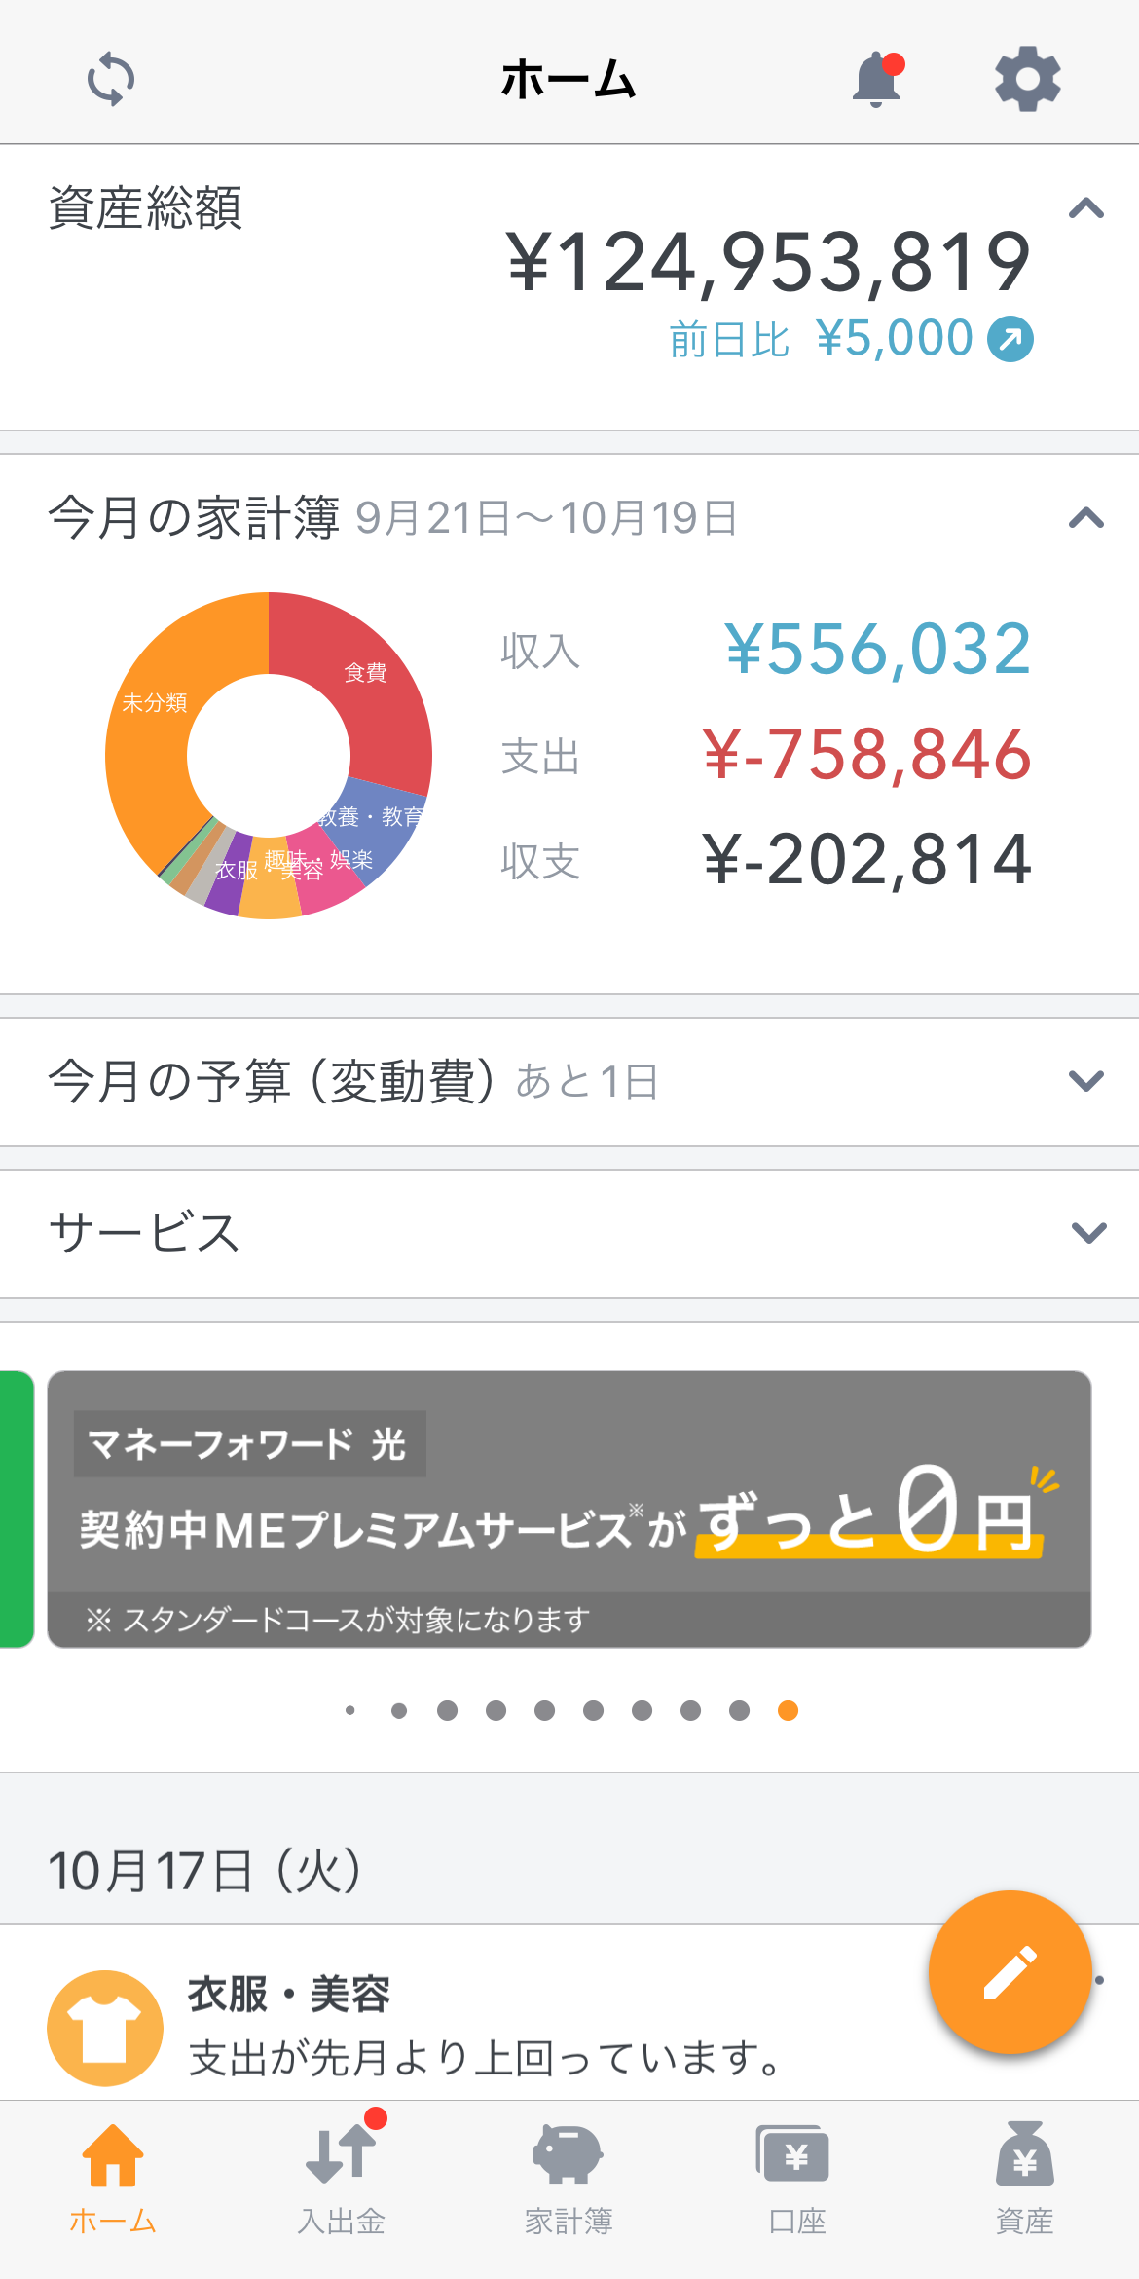
Task: Go to 家計簿 piggy bank tab
Action: (x=569, y=2179)
